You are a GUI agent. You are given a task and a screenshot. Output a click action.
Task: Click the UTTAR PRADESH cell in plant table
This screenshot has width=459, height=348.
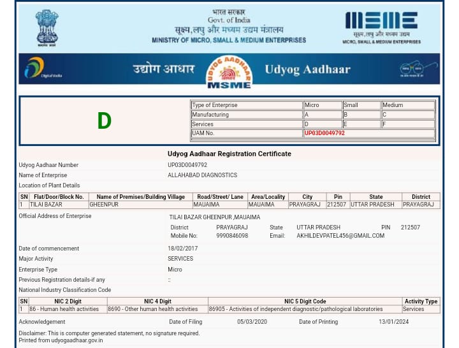click(375, 205)
